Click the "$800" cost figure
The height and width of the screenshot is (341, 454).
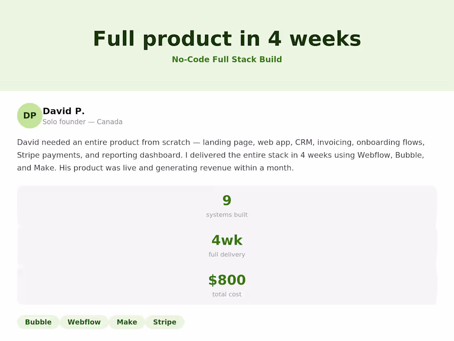[x=227, y=280]
